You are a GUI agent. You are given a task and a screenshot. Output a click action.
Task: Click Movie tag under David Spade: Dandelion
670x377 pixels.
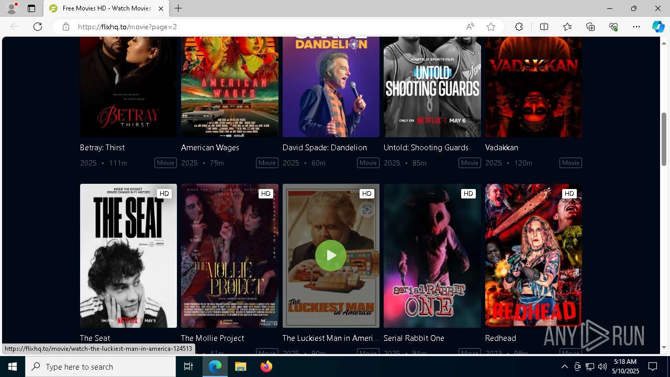point(368,163)
